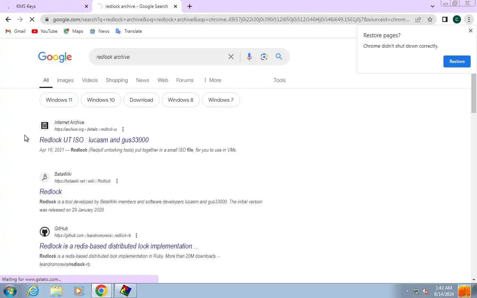The height and width of the screenshot is (298, 477).
Task: Select the Shopping search tab
Action: 117,80
